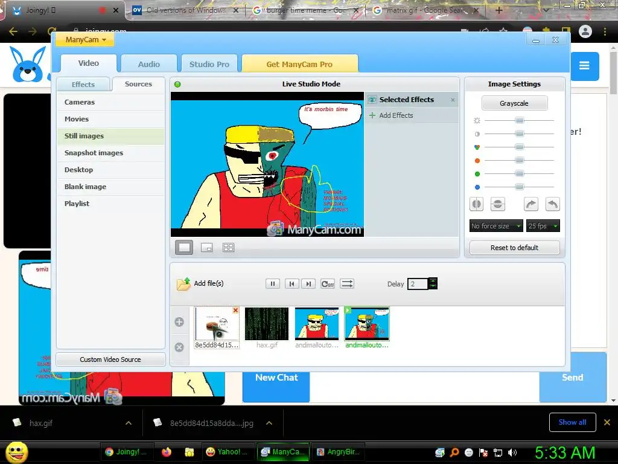The height and width of the screenshot is (464, 618).
Task: Click the Custom Video Source button
Action: (x=110, y=359)
